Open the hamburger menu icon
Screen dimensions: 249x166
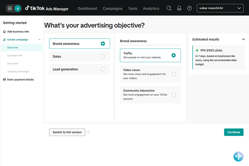(10, 8)
